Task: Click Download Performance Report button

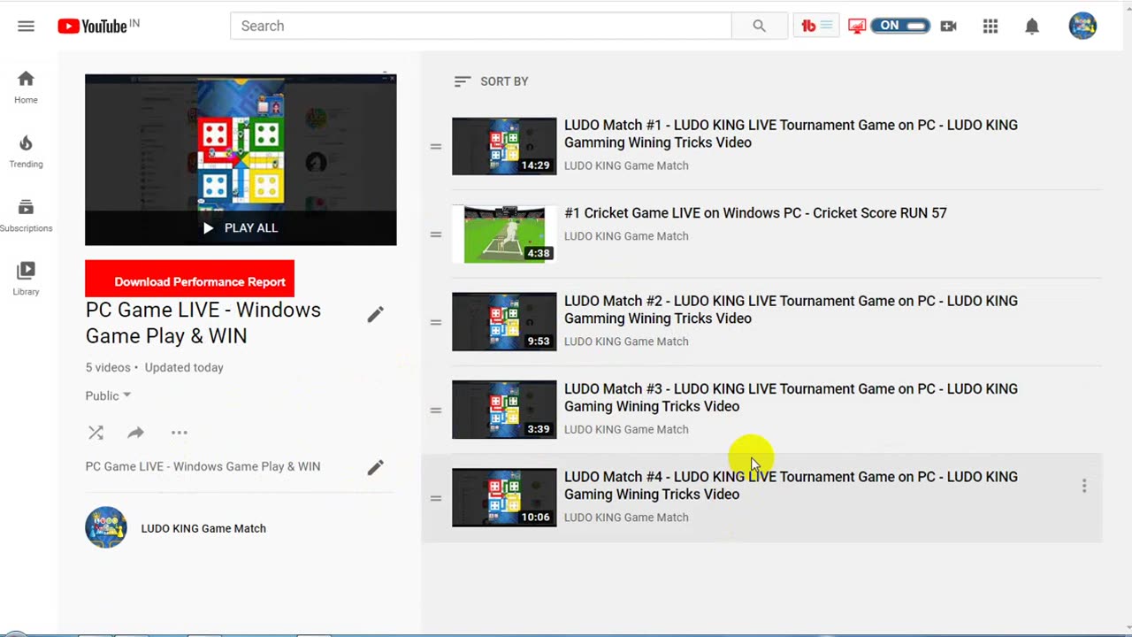Action: 189,279
